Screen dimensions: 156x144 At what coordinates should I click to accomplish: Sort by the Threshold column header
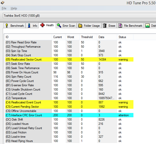tap(88, 37)
